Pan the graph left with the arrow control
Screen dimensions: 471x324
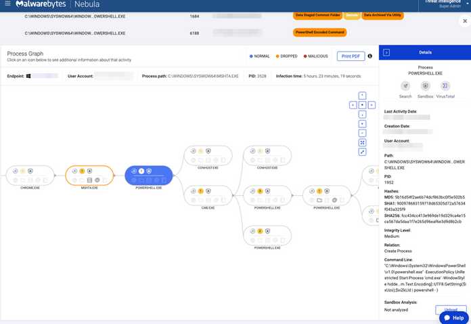(x=353, y=105)
